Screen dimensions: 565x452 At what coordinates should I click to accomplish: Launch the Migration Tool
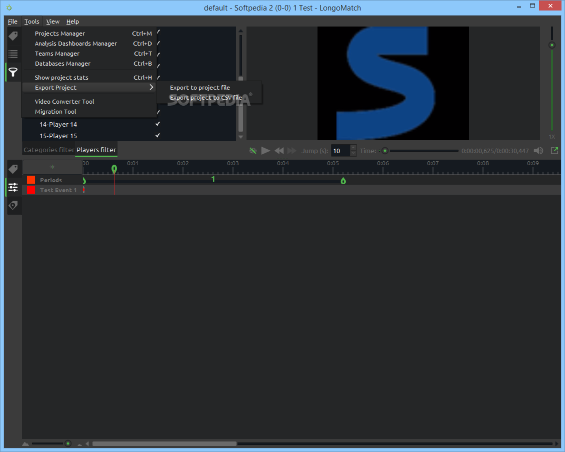(x=89, y=112)
